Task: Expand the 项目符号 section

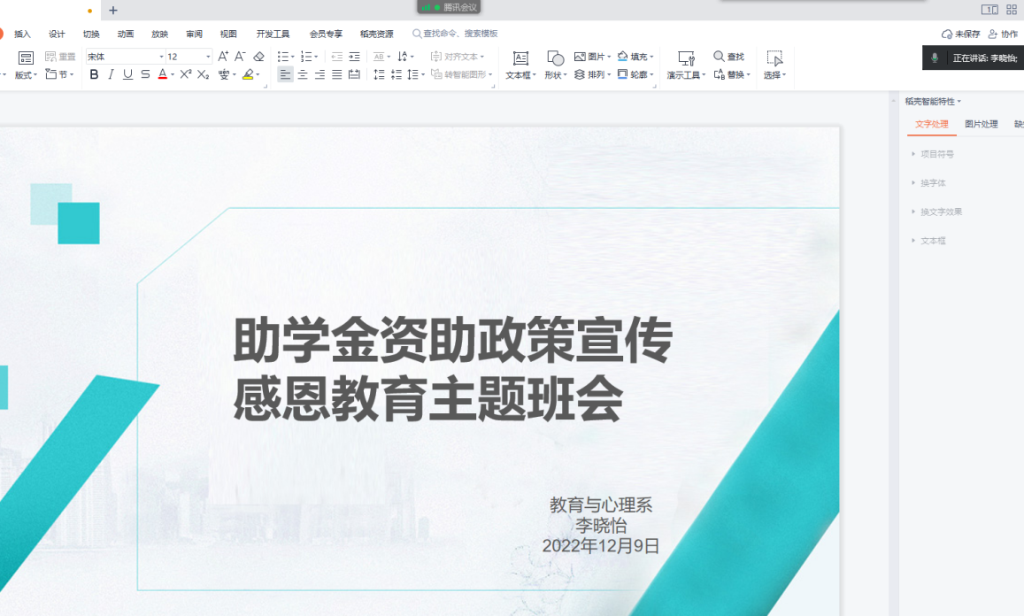Action: tap(936, 154)
